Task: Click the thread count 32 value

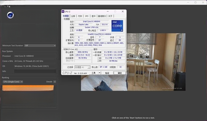Action: [120, 67]
